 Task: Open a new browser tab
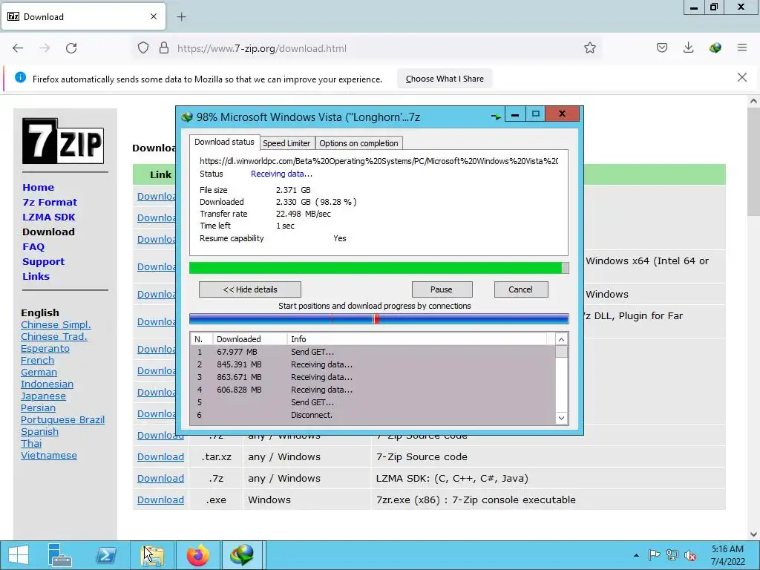click(181, 17)
